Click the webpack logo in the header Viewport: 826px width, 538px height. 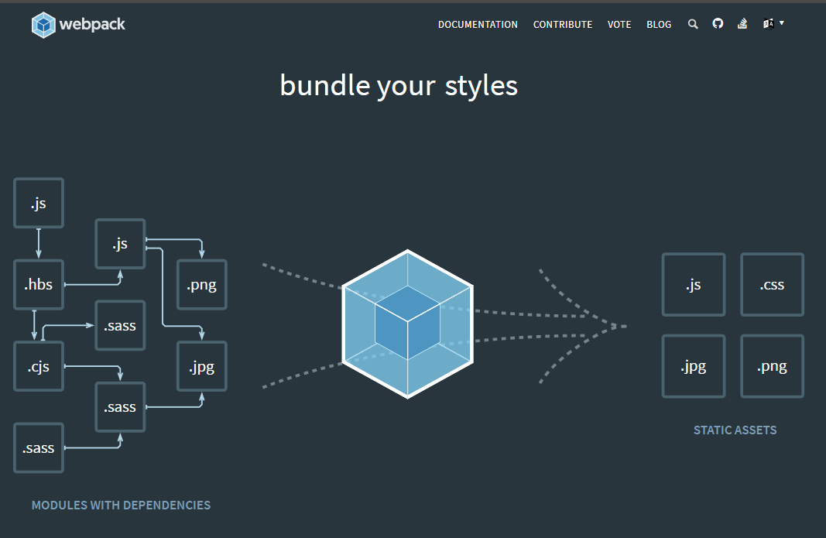44,25
